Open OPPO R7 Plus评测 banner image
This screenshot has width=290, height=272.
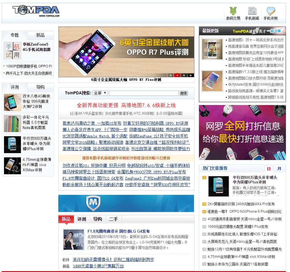126,52
